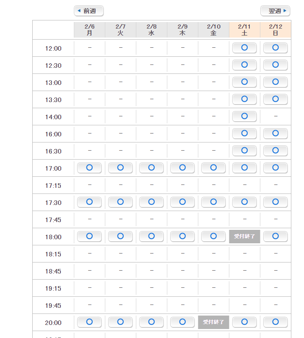Click the 2/7 火 column header
The width and height of the screenshot is (304, 338).
click(x=120, y=30)
